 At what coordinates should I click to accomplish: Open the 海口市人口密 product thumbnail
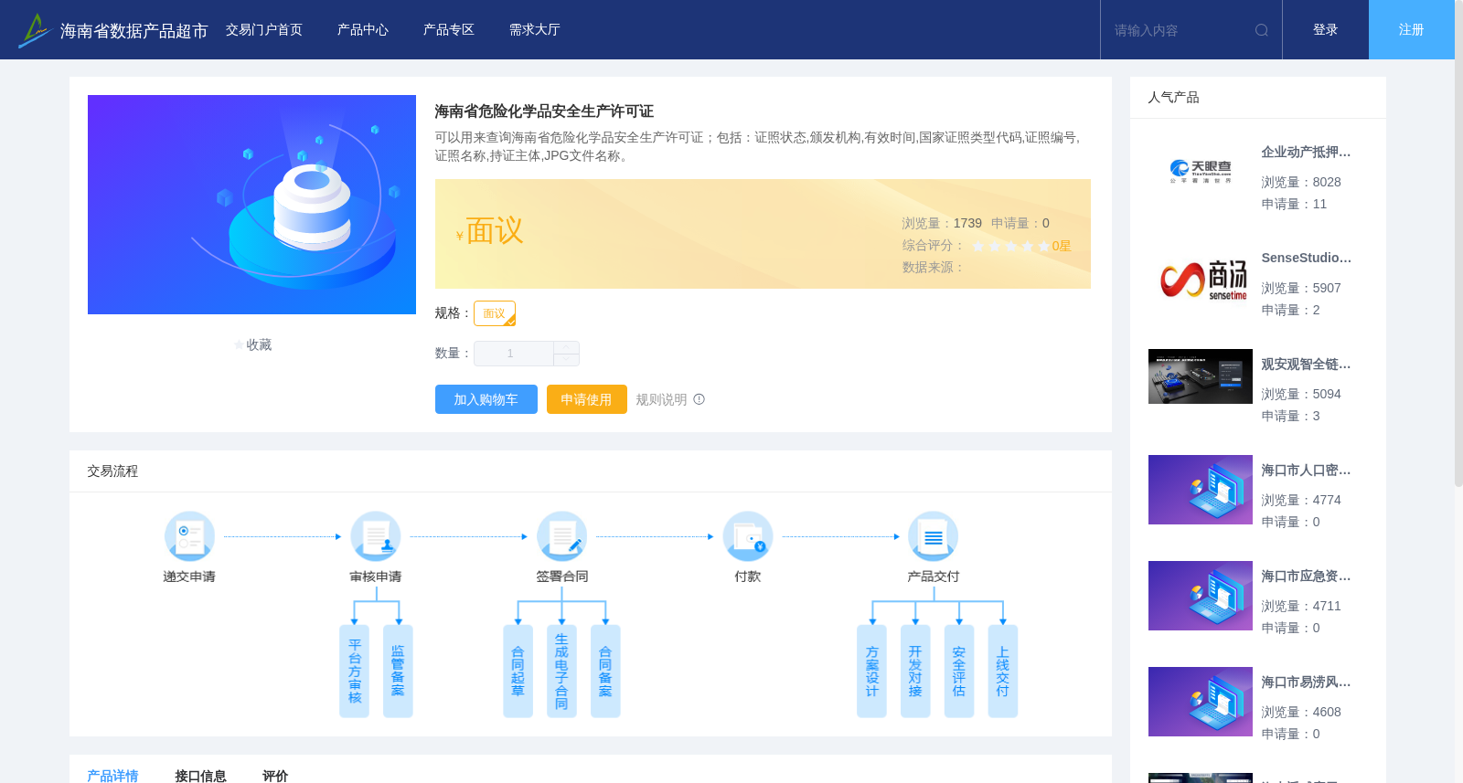tap(1201, 490)
